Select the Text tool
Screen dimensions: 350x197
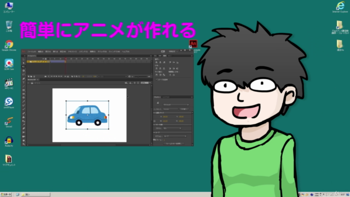pyautogui.click(x=24, y=82)
